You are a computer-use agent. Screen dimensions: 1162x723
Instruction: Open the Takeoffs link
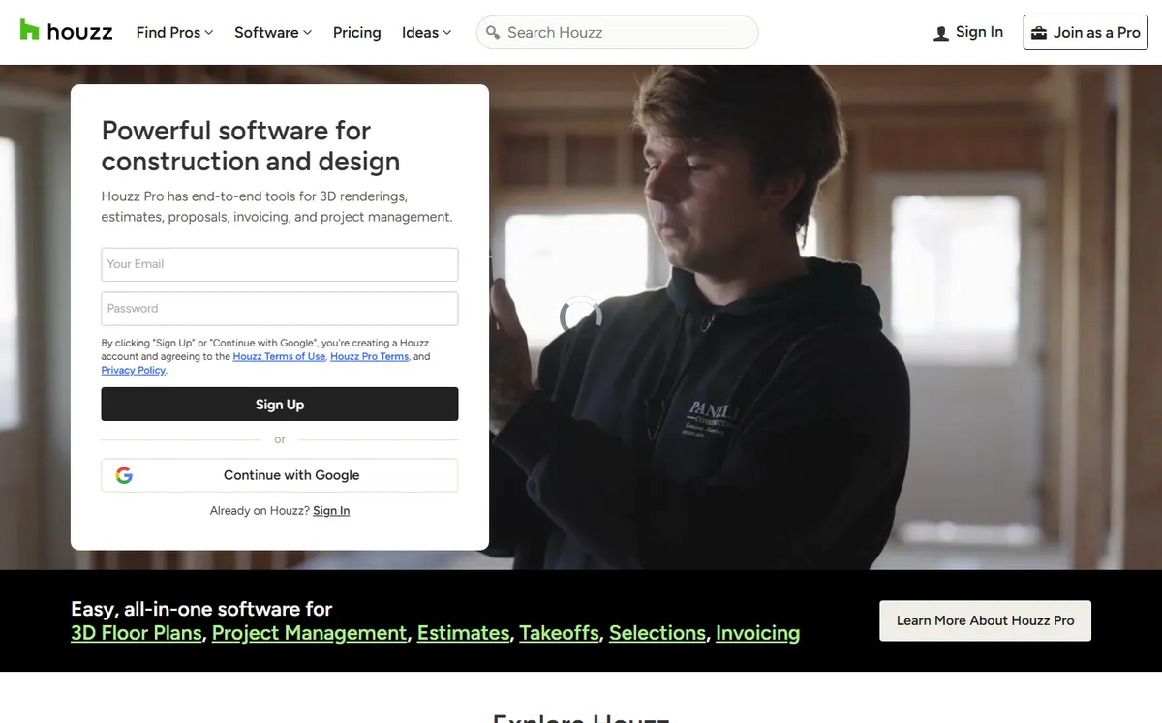tap(559, 633)
